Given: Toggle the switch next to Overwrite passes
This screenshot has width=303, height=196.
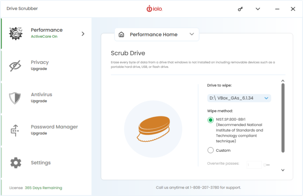Looking at the screenshot, I should pyautogui.click(x=267, y=165).
